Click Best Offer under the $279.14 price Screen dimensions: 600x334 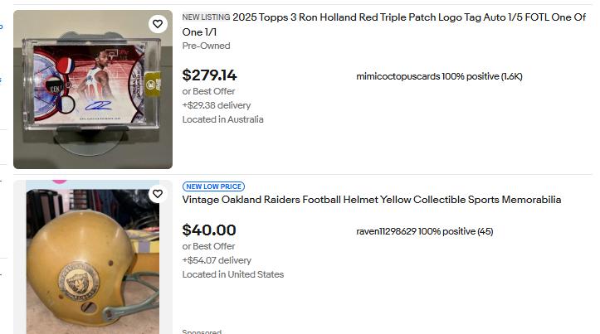[x=208, y=91]
